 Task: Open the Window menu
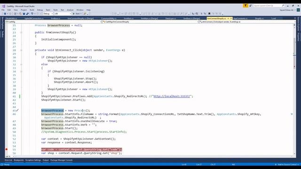click(80, 10)
